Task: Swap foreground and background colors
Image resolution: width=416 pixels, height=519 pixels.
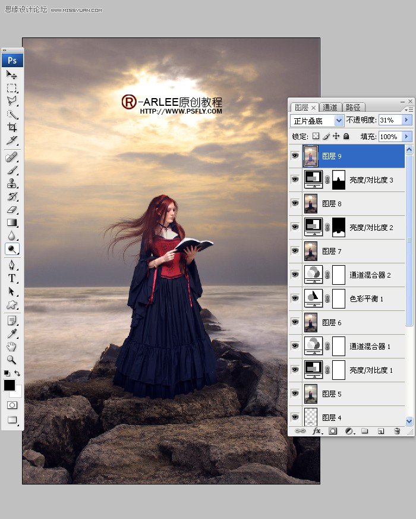Action: [17, 373]
